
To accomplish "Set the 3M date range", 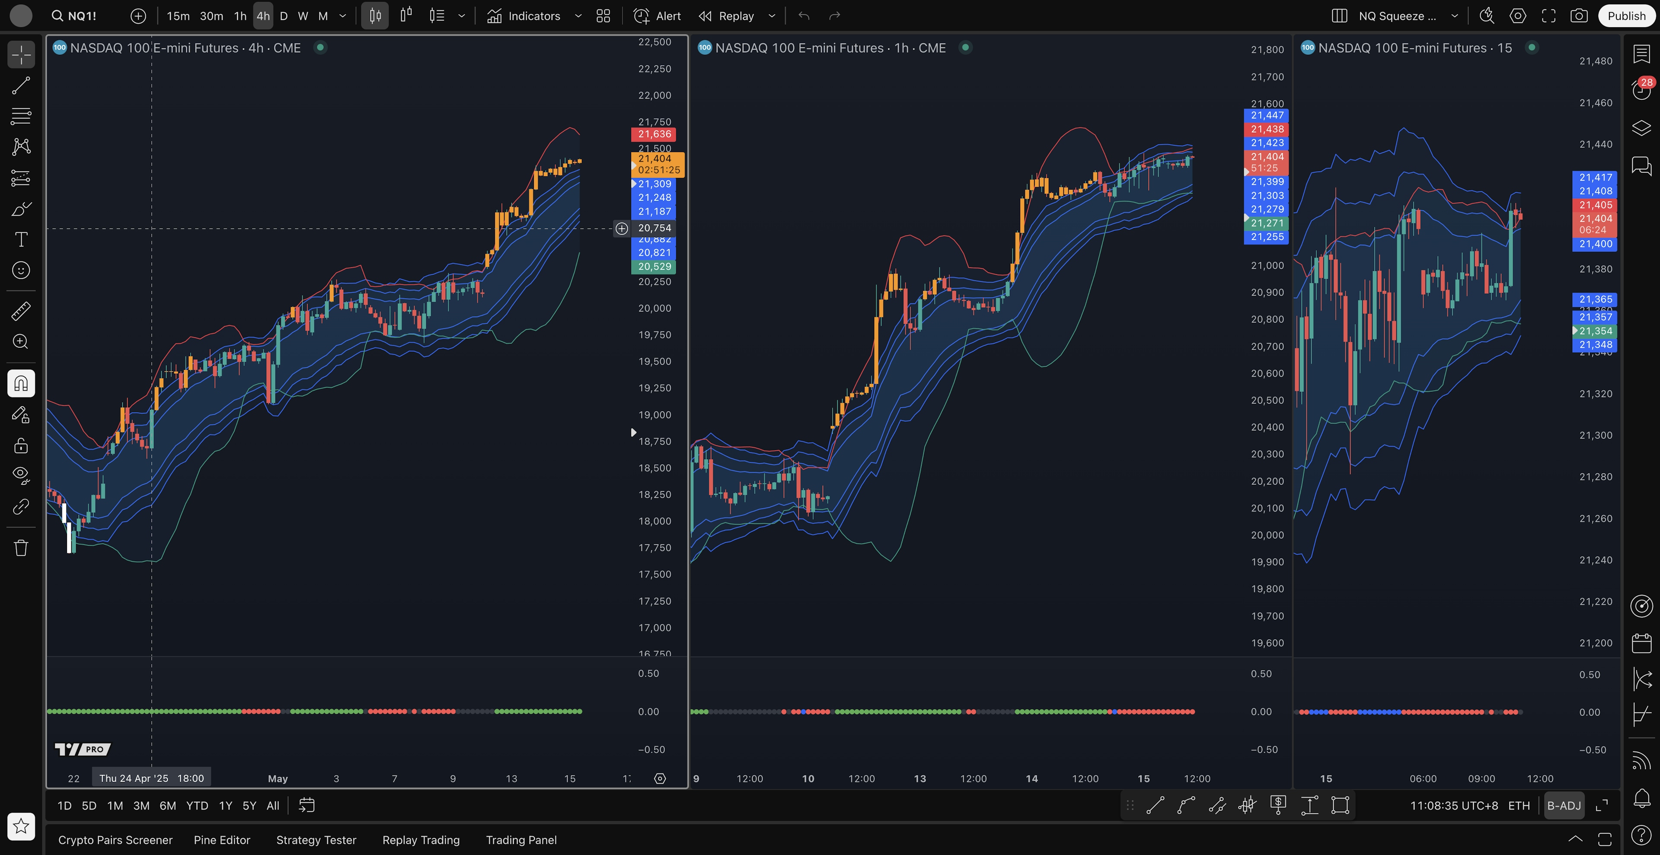I will click(x=141, y=805).
